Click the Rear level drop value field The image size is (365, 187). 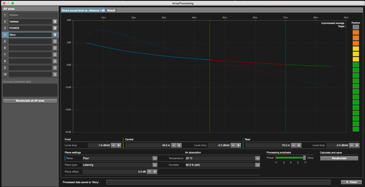click(x=337, y=145)
